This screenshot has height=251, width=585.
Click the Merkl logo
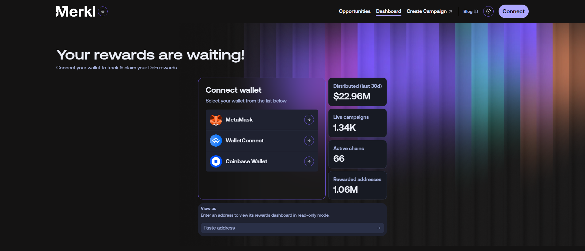pyautogui.click(x=76, y=11)
